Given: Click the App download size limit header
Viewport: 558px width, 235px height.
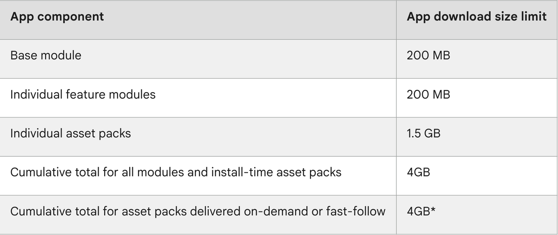Looking at the screenshot, I should pyautogui.click(x=476, y=17).
